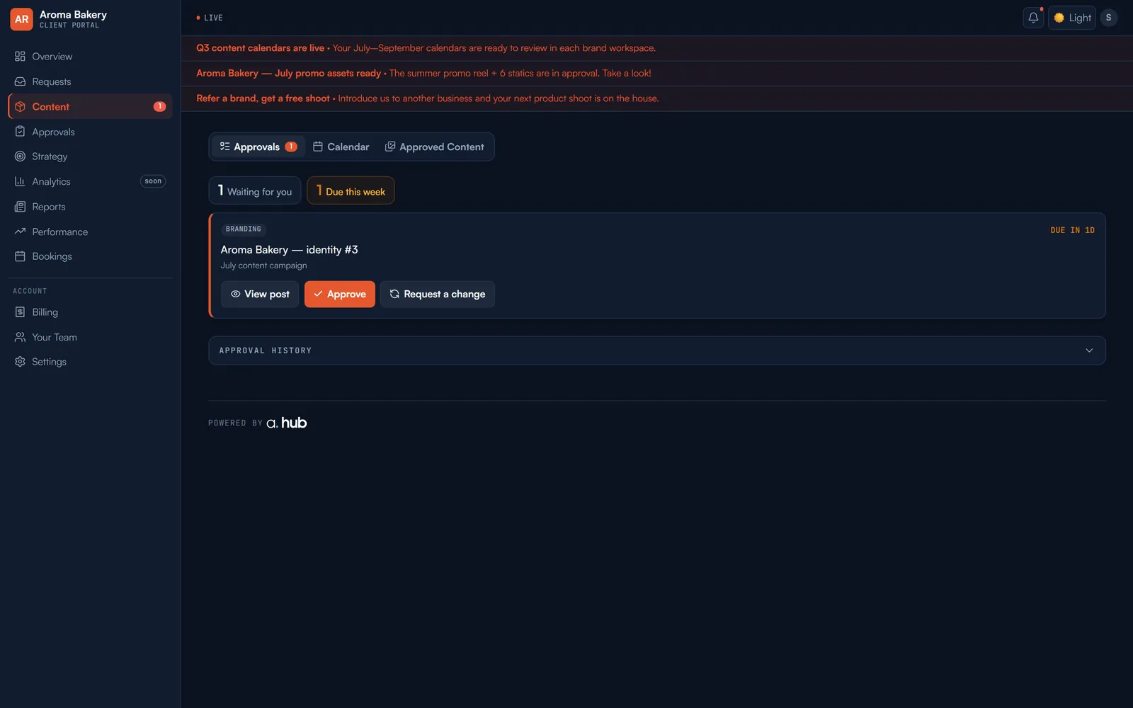This screenshot has width=1133, height=708.
Task: Switch to the Calendar tab
Action: coord(341,147)
